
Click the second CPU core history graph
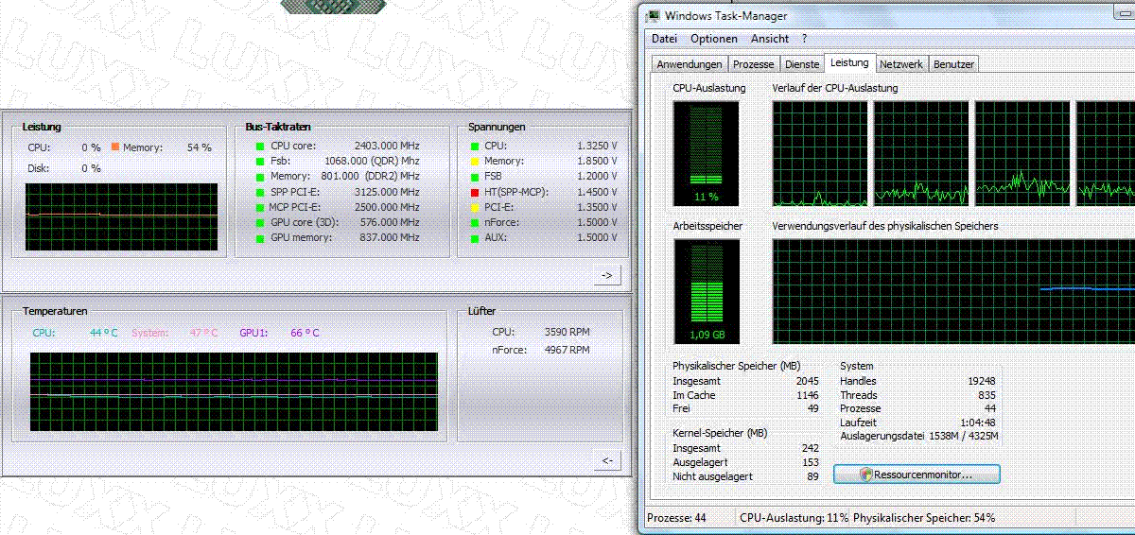click(921, 154)
